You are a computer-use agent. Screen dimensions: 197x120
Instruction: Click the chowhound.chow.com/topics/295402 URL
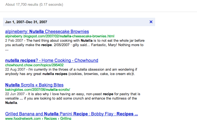(34, 65)
